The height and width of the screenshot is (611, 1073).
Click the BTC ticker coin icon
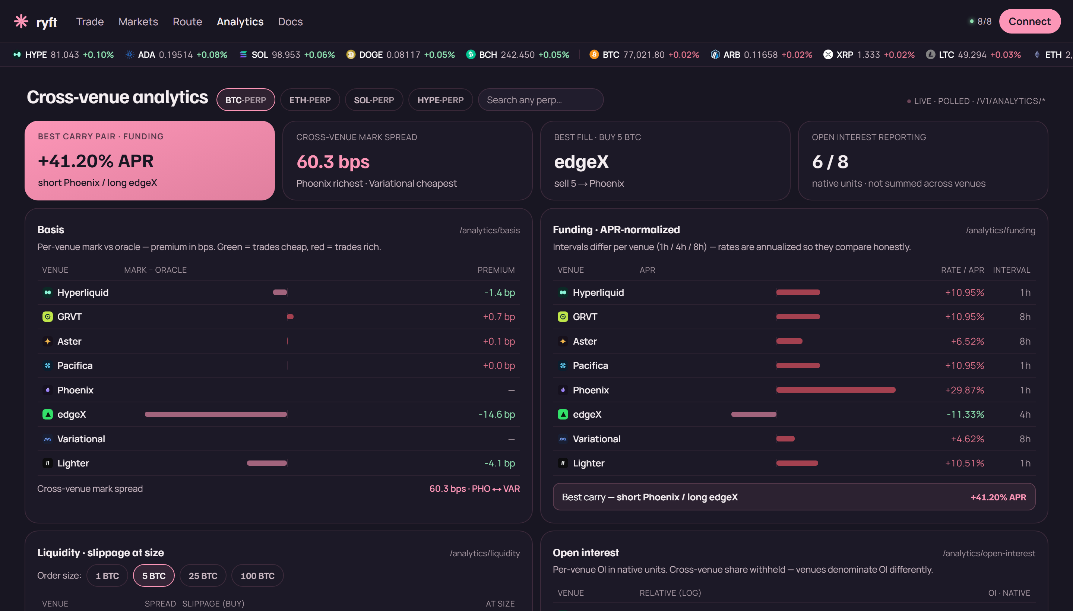pos(594,54)
